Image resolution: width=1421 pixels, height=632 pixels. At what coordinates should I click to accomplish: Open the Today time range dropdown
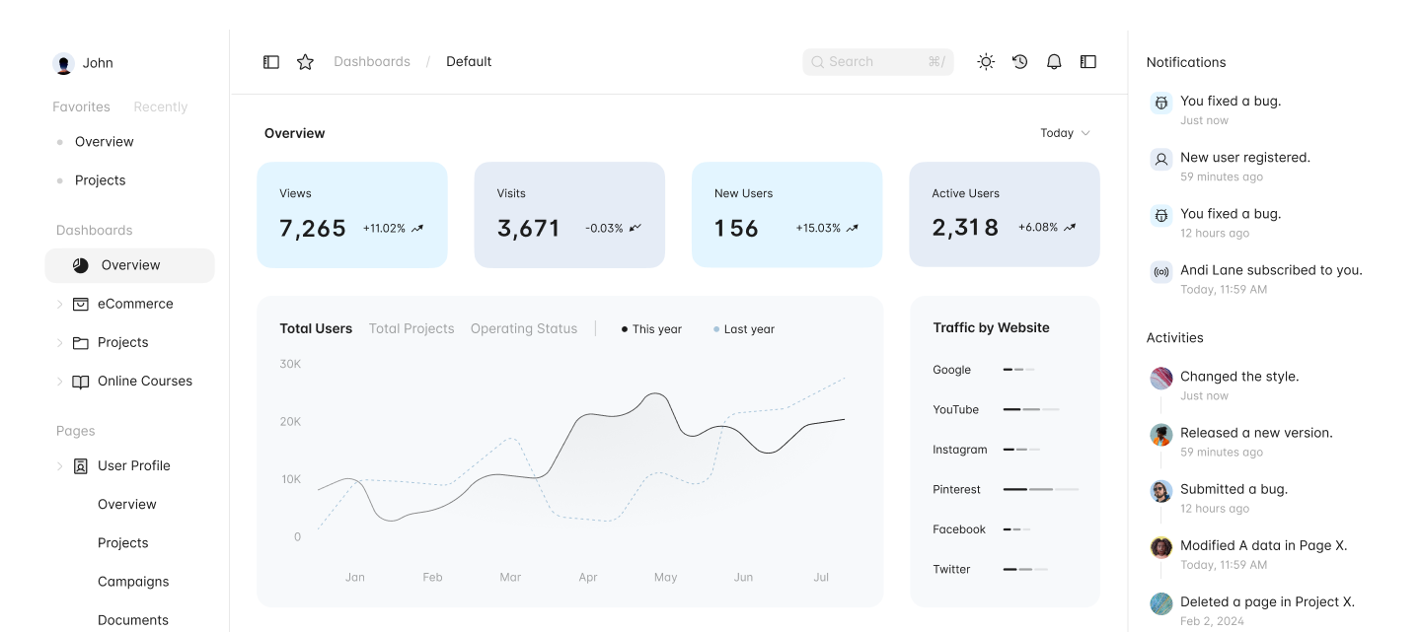coord(1065,133)
